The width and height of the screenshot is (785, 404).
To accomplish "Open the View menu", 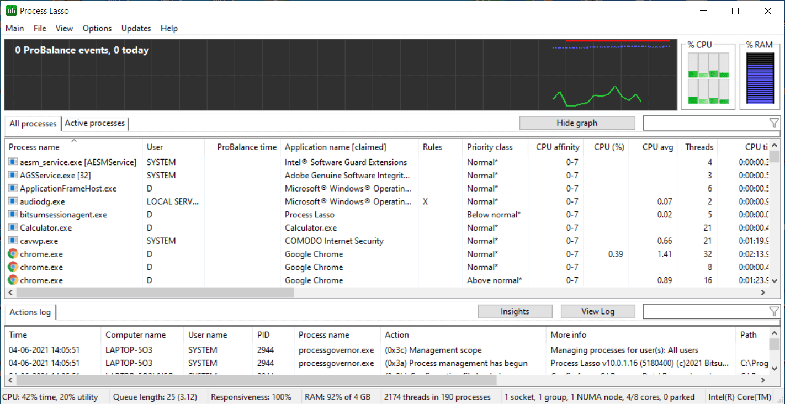I will click(64, 28).
